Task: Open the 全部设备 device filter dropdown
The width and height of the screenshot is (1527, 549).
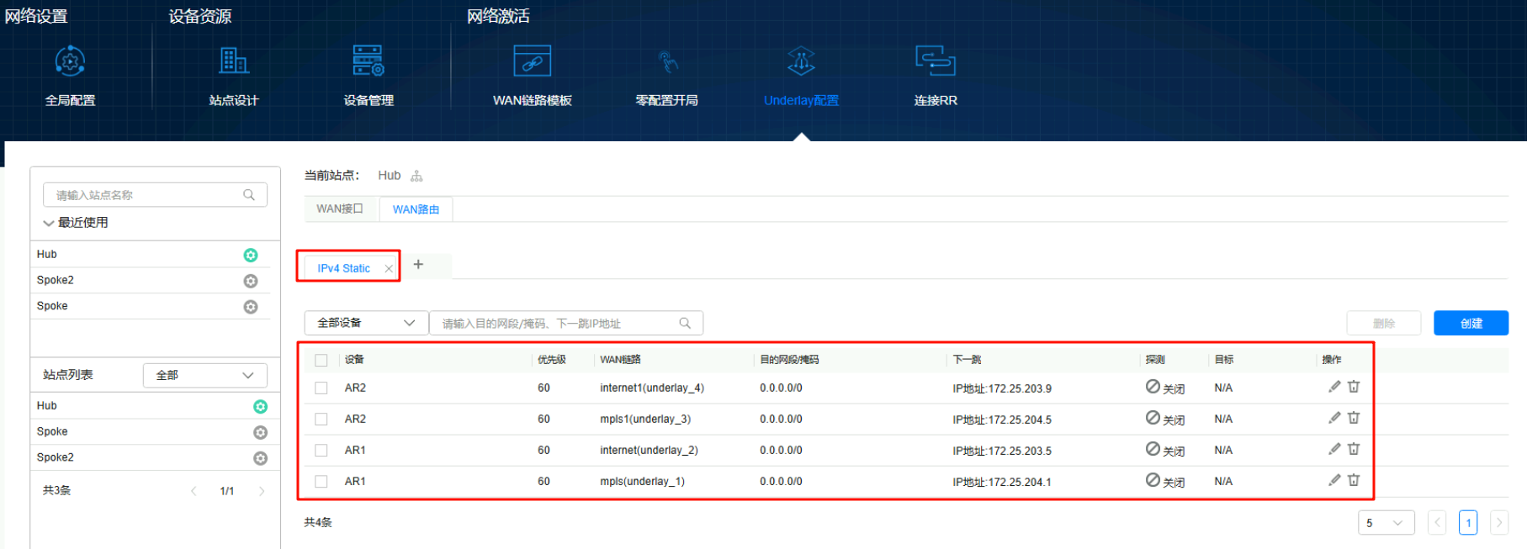Action: click(x=366, y=323)
